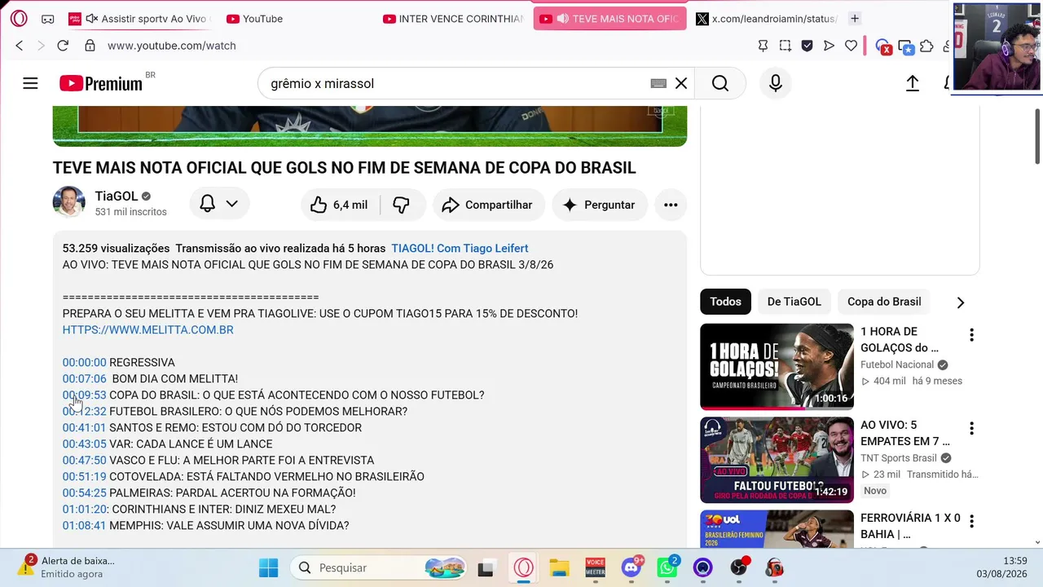Viewport: 1043px width, 587px height.
Task: Open the Melitta website link
Action: pos(148,329)
